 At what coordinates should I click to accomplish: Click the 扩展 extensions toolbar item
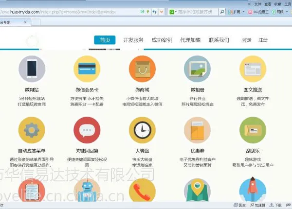click(x=235, y=12)
